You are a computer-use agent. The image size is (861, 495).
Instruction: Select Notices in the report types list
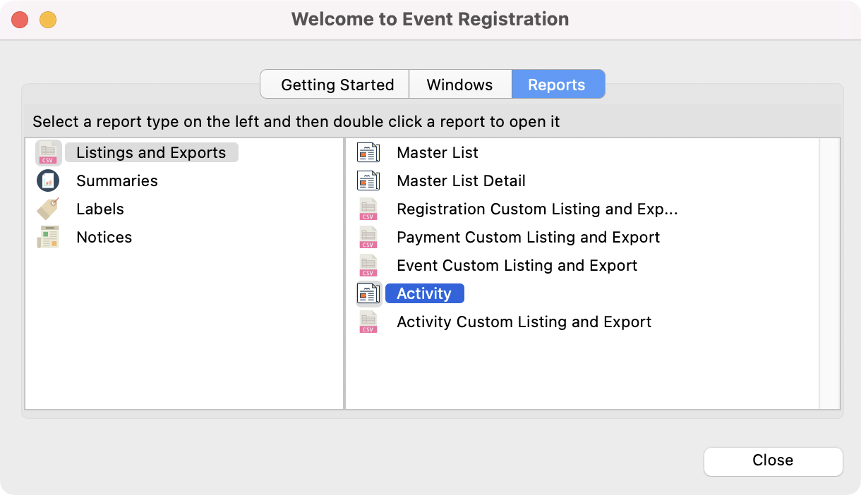pyautogui.click(x=104, y=238)
